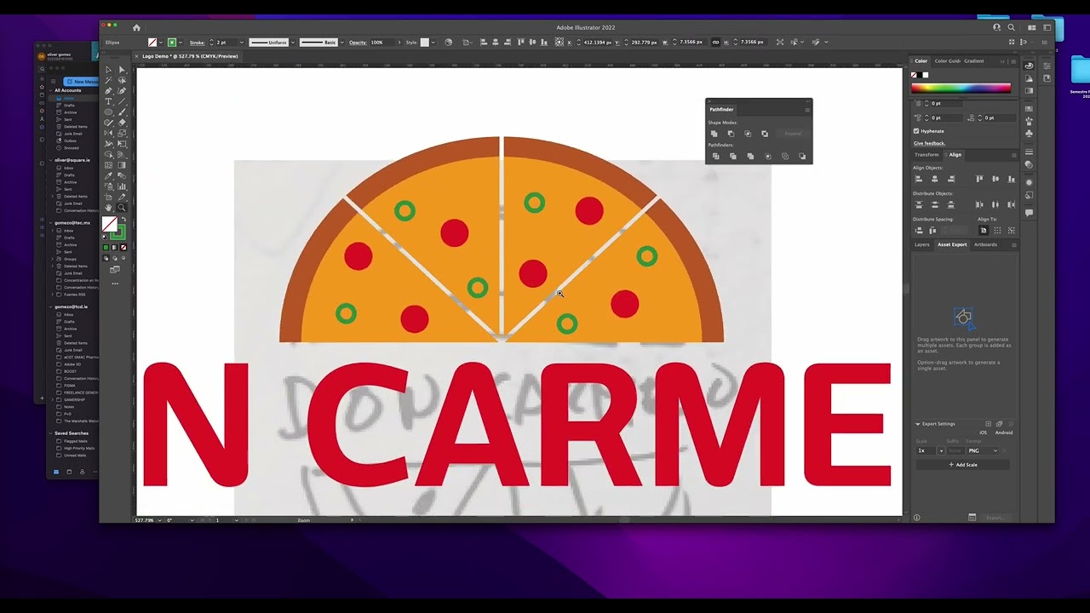Open the Color panel dock icon
Screen dimensions: 1090x613
tap(1029, 66)
